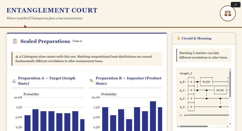The width and height of the screenshot is (242, 131).
Task: Click the circuit scroll right arrow
Action: [x=227, y=126]
